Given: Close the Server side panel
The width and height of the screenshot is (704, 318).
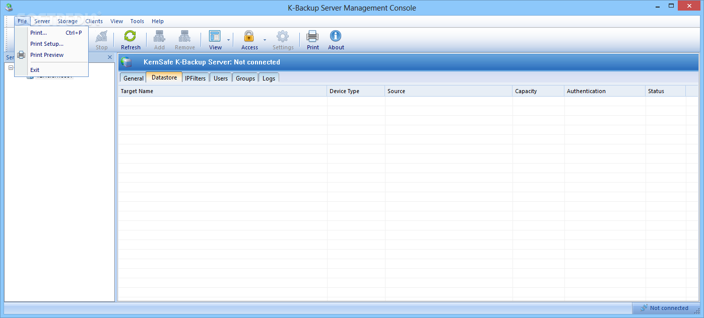Looking at the screenshot, I should (x=110, y=57).
